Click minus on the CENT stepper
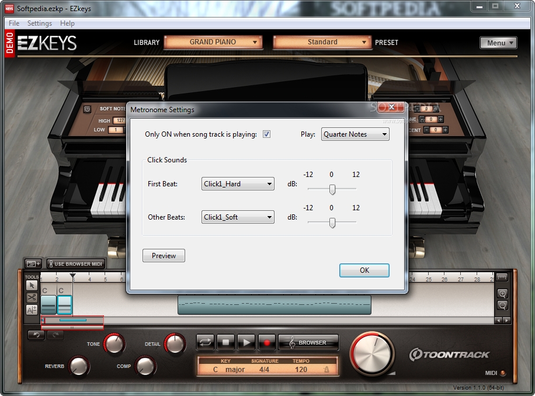Viewport: 535px width, 396px height. tap(426, 130)
